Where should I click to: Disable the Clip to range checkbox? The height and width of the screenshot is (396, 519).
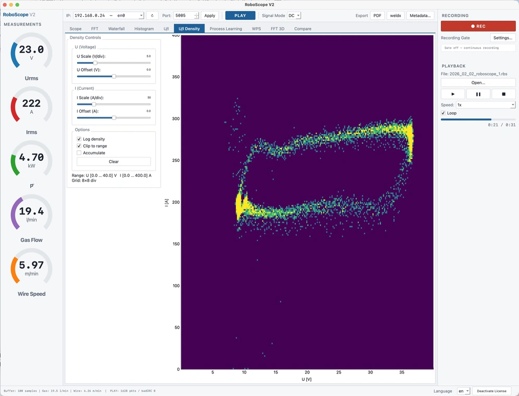(79, 146)
